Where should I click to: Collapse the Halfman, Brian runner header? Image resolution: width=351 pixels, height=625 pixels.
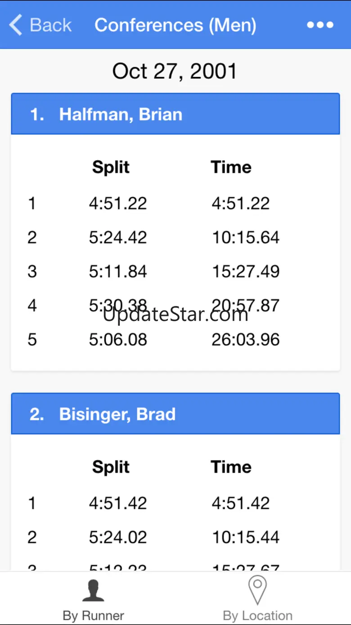point(175,114)
